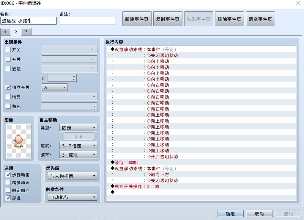Select 独立开关操作:B = ON command line
Image resolution: width=304 pixels, height=220 pixels.
point(201,186)
